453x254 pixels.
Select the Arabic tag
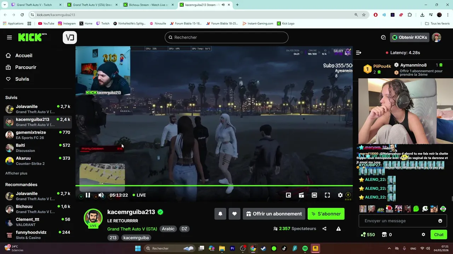[168, 229]
